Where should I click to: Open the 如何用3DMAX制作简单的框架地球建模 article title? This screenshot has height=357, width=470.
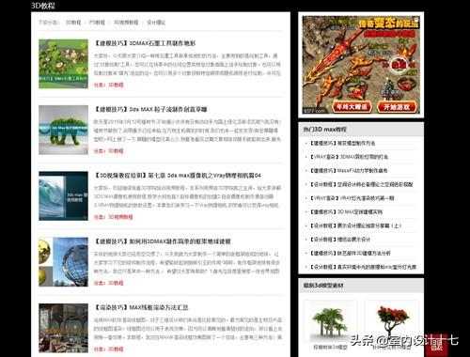click(x=163, y=241)
